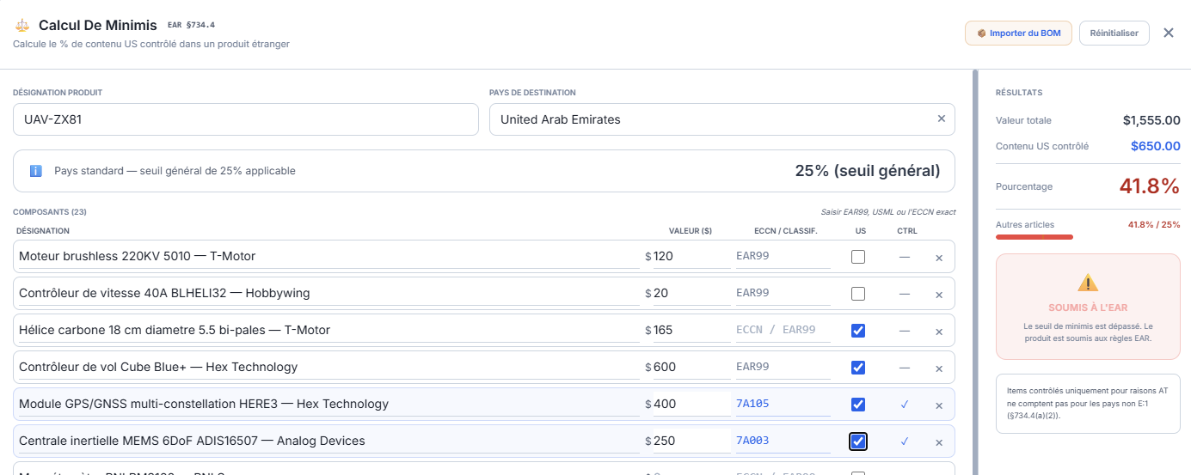Edit ECCN field 7A105 for Module GPS/GNSS
1191x475 pixels.
coord(783,404)
